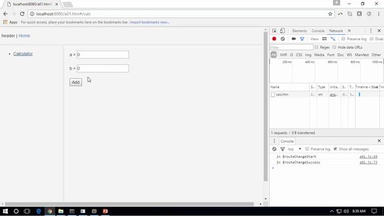Toggle the network filter funnel icon
Viewport: 384px width, 216px height.
[302, 39]
